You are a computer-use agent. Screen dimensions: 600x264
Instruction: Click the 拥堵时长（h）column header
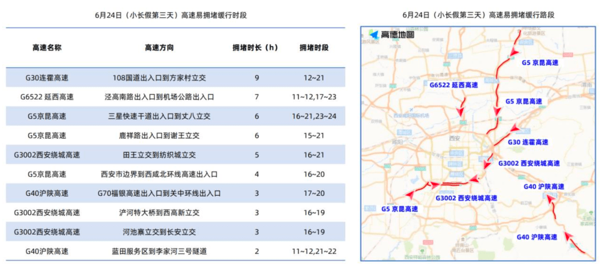[256, 48]
